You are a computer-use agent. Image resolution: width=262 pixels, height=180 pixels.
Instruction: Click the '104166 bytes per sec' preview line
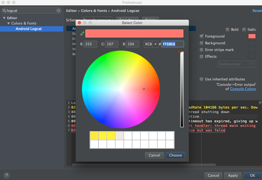pos(223,107)
